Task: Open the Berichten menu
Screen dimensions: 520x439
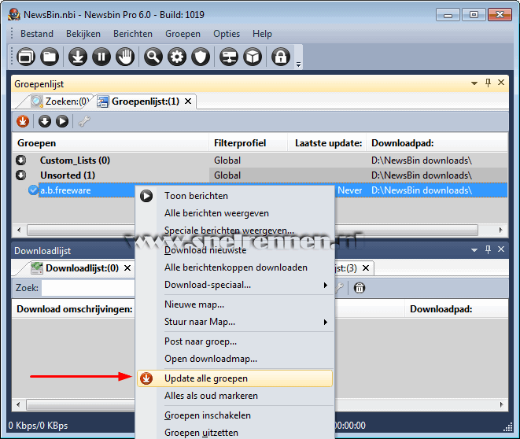Action: pos(133,34)
